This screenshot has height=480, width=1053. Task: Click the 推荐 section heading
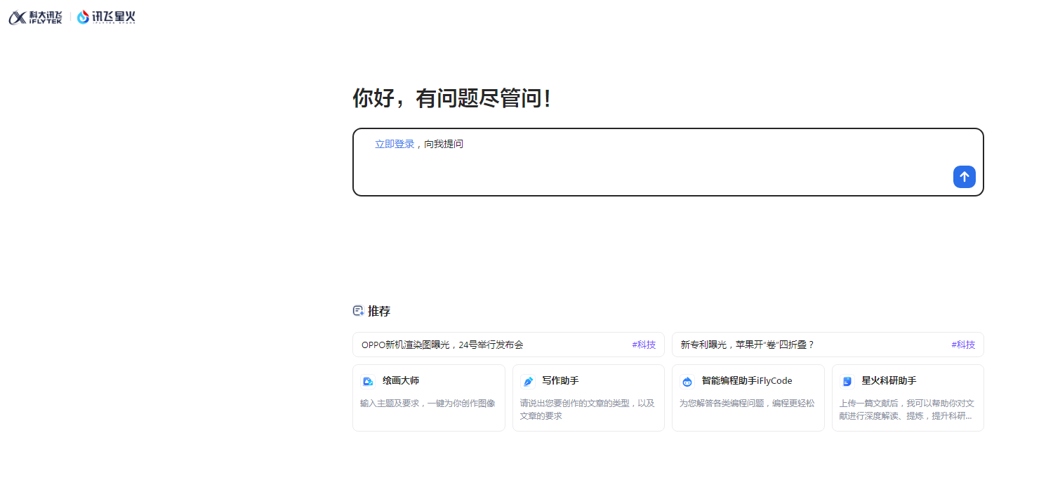coord(380,311)
